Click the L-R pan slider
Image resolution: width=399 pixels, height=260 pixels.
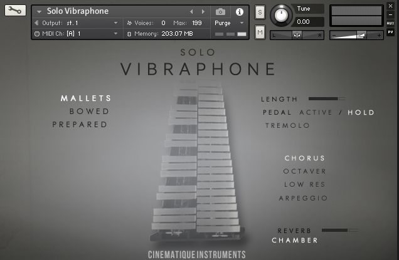297,35
